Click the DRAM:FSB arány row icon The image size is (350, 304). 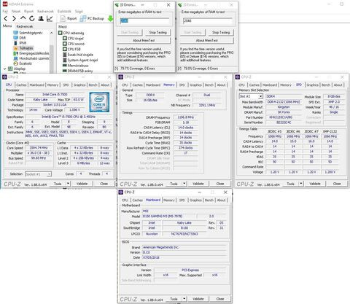(x=65, y=71)
